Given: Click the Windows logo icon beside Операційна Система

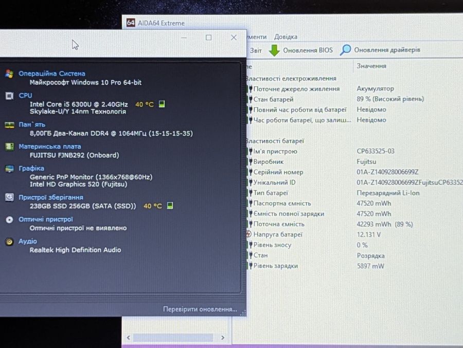Looking at the screenshot, I should pyautogui.click(x=9, y=74).
